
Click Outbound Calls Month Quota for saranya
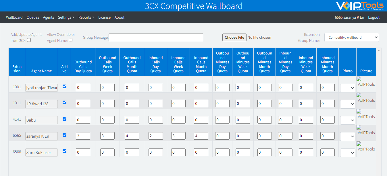(x=132, y=136)
